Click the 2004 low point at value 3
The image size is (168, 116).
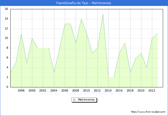coord(54,72)
